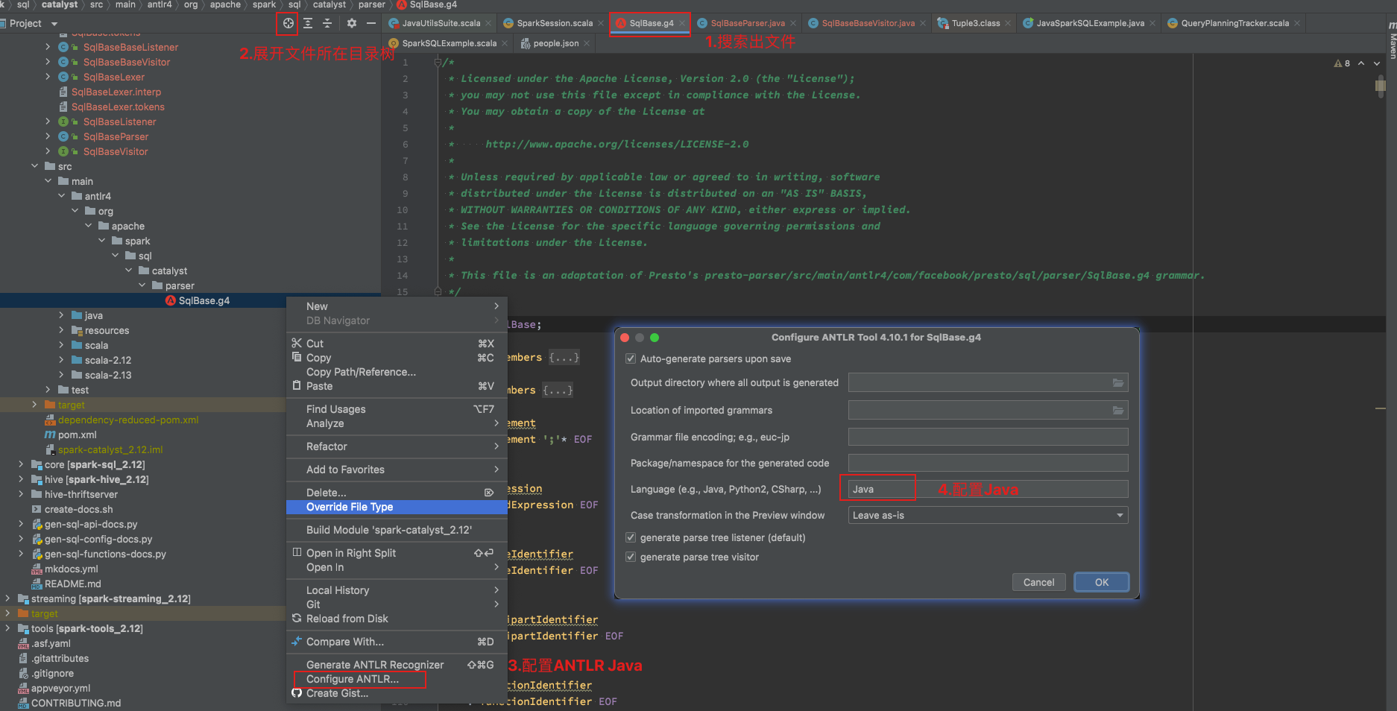Click the locate/select opened file target icon

click(288, 23)
